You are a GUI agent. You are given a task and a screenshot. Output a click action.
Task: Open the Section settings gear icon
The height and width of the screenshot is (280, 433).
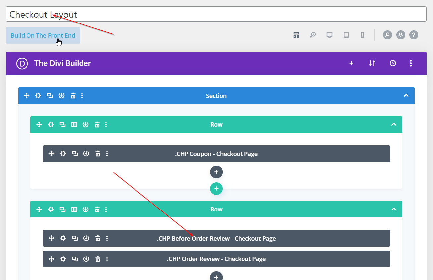tap(38, 96)
